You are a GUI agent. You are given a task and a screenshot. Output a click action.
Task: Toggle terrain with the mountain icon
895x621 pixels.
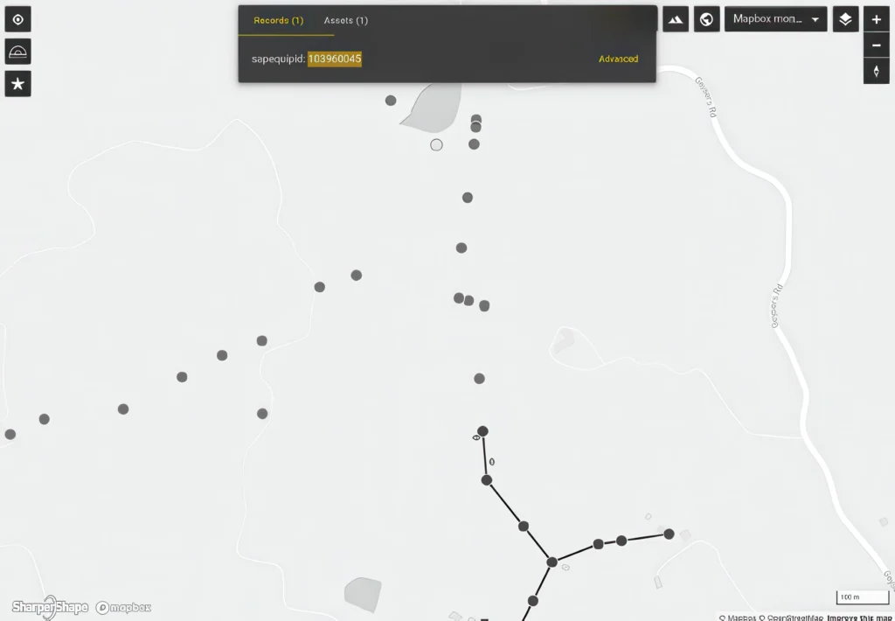click(x=675, y=19)
